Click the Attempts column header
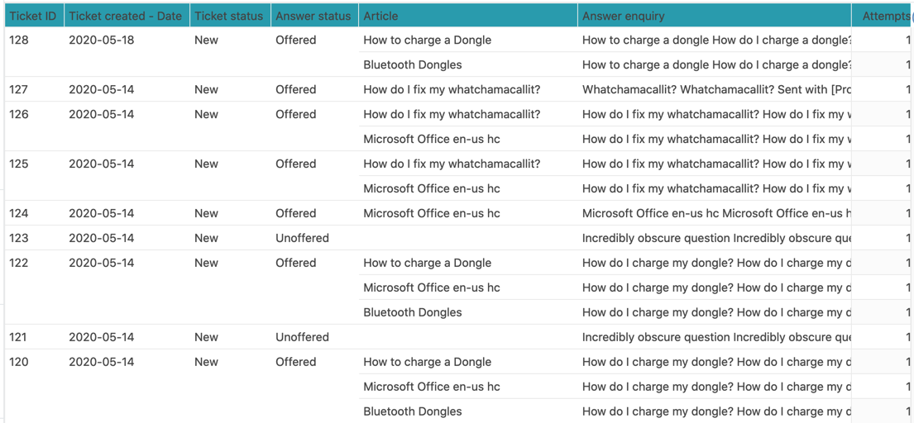 [885, 16]
